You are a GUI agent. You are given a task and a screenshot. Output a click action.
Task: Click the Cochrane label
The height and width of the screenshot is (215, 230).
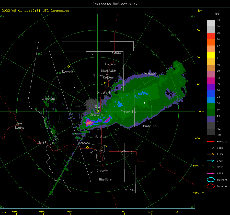(84, 143)
